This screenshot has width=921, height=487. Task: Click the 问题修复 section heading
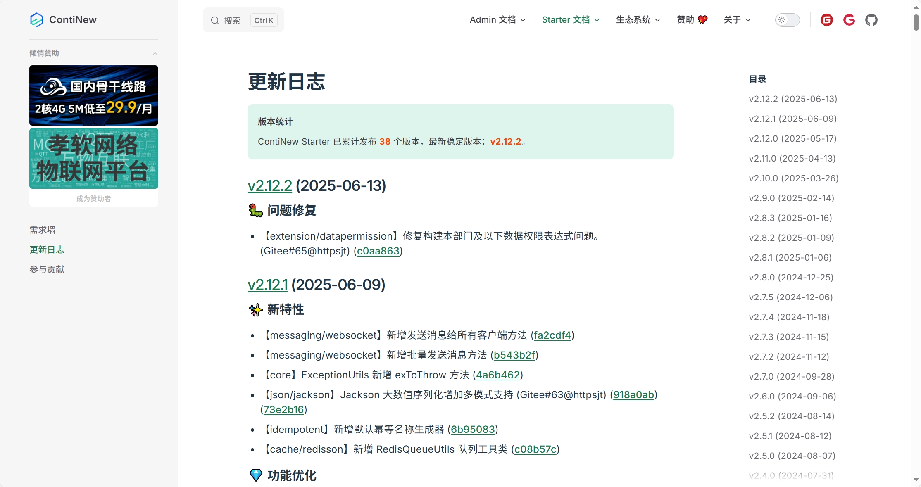(283, 211)
